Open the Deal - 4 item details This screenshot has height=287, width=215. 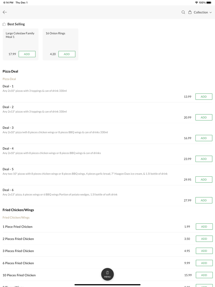(8, 149)
